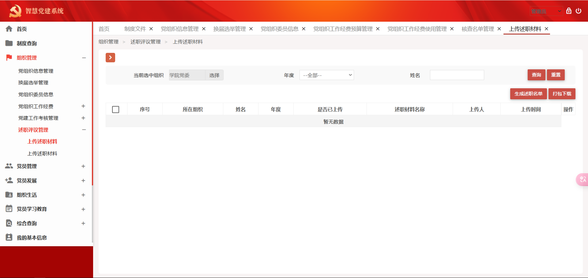Switch to the 党组织委员信息 tab
This screenshot has width=588, height=278.
click(280, 29)
